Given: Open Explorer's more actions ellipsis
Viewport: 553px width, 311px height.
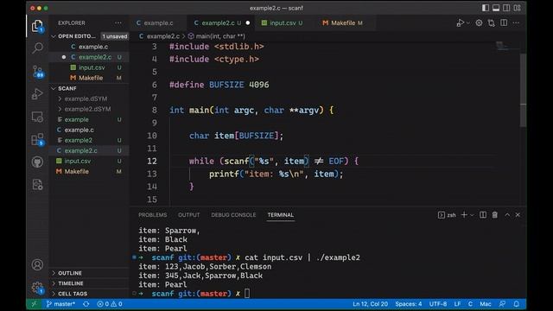Looking at the screenshot, I should point(118,23).
